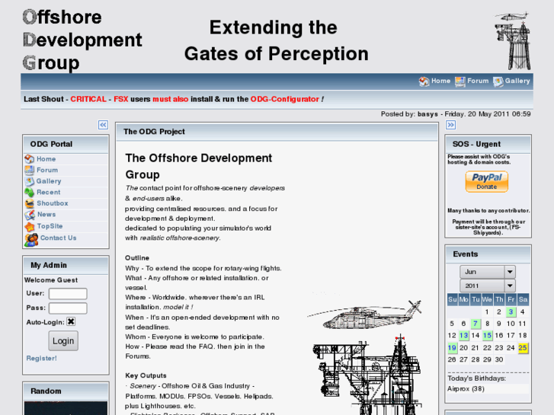Select June 7 in Events calendar

click(476, 324)
